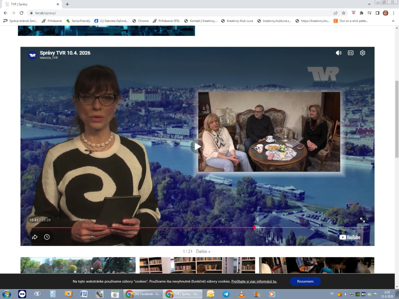Open the Seniorfriendly bookmark
This screenshot has width=399, height=299.
[x=78, y=21]
